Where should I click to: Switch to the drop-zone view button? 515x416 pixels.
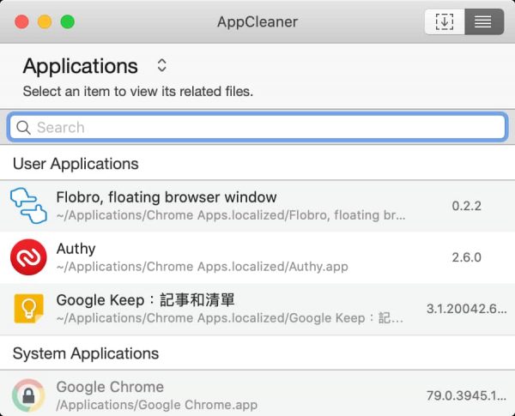(445, 22)
